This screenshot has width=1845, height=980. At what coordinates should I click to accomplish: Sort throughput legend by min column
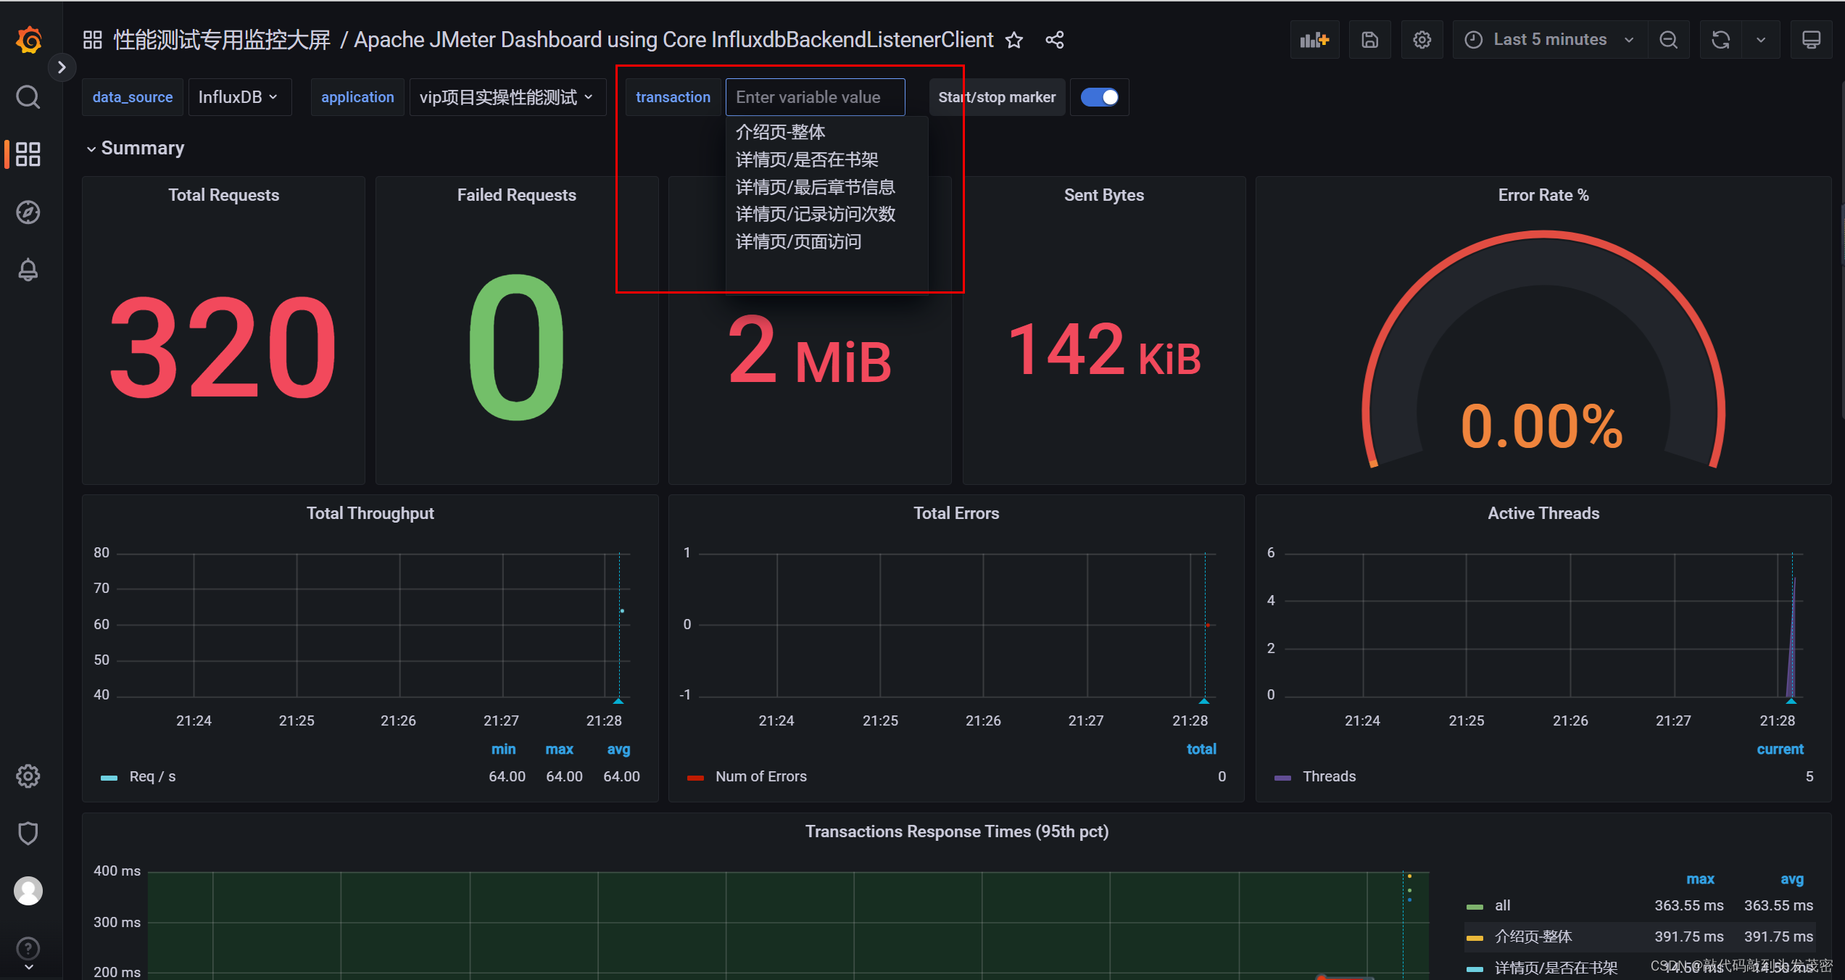pos(503,749)
